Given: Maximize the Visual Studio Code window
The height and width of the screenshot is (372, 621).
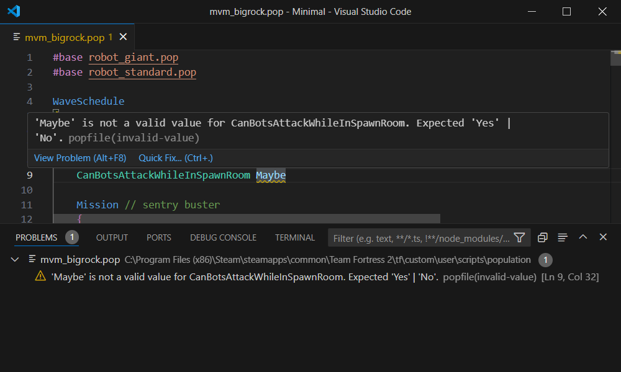Looking at the screenshot, I should [567, 11].
